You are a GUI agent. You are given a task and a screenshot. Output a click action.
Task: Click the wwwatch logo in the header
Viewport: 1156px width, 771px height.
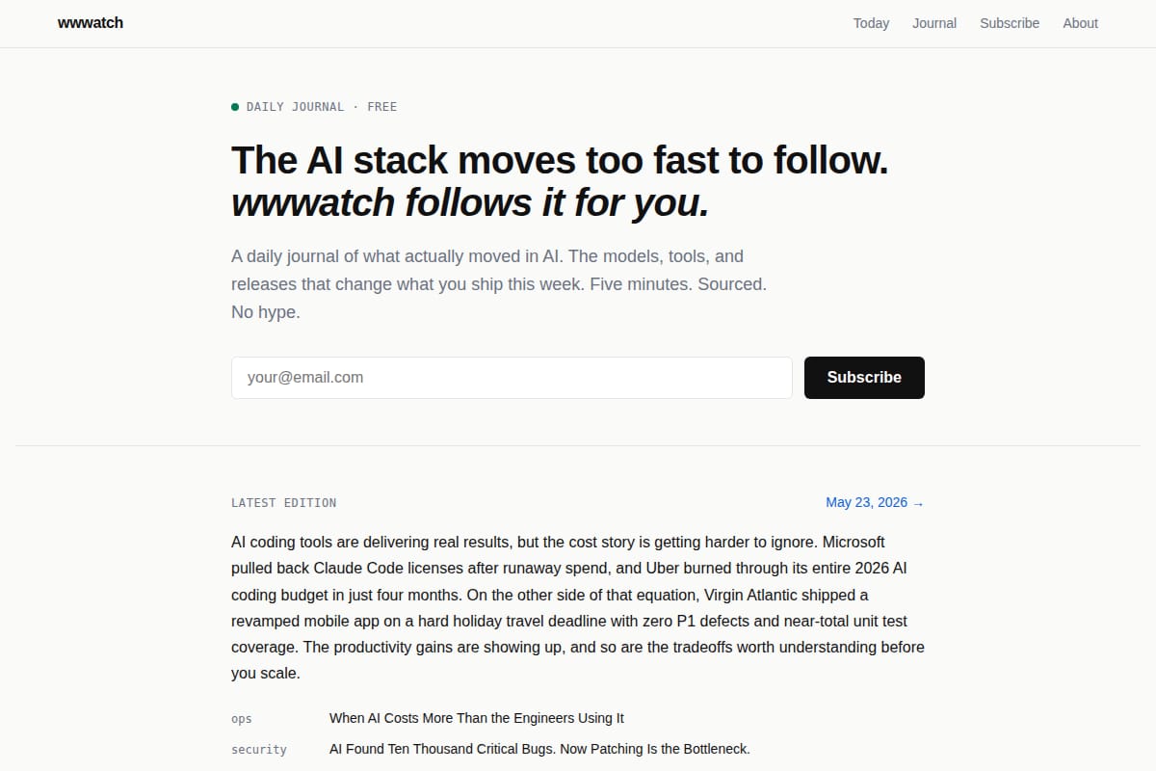point(91,23)
